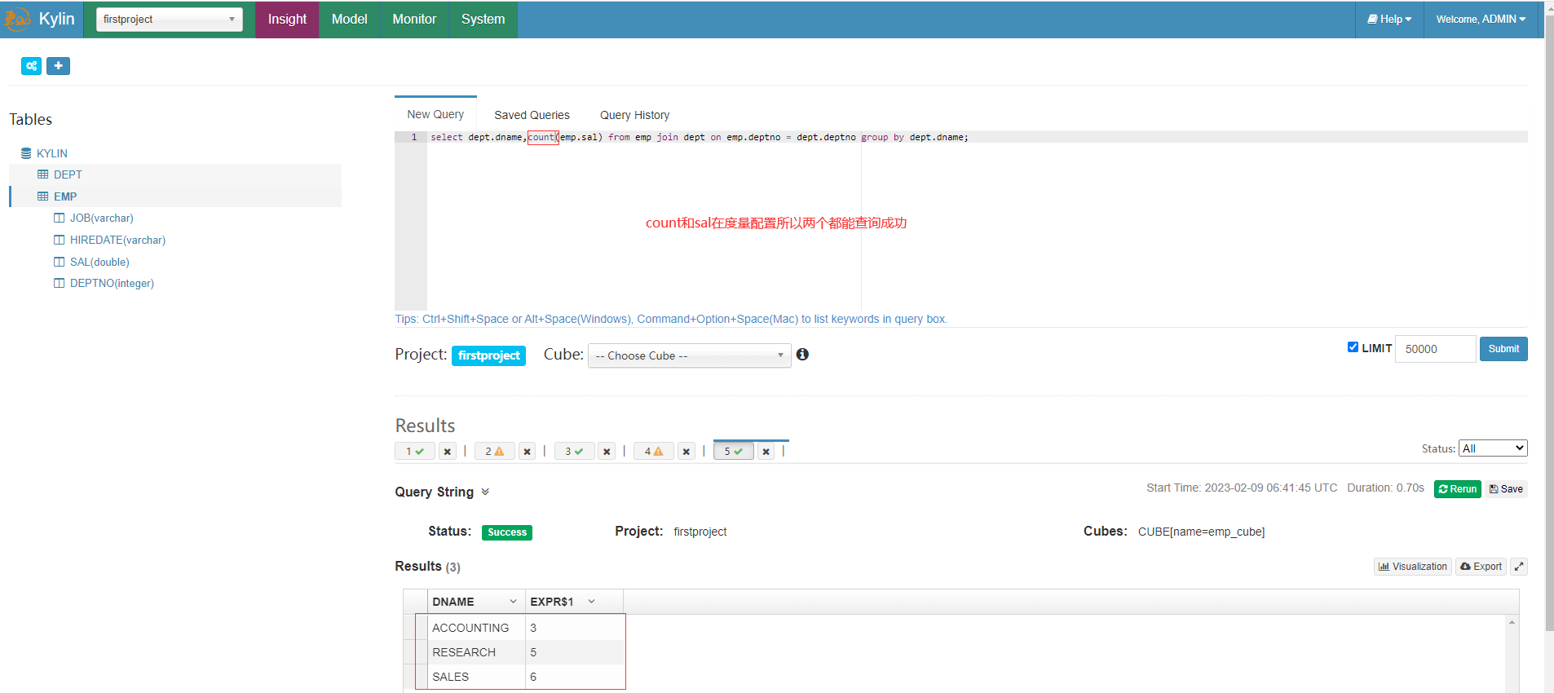Open the firstproject project dropdown
Image resolution: width=1554 pixels, height=693 pixels.
coord(170,19)
